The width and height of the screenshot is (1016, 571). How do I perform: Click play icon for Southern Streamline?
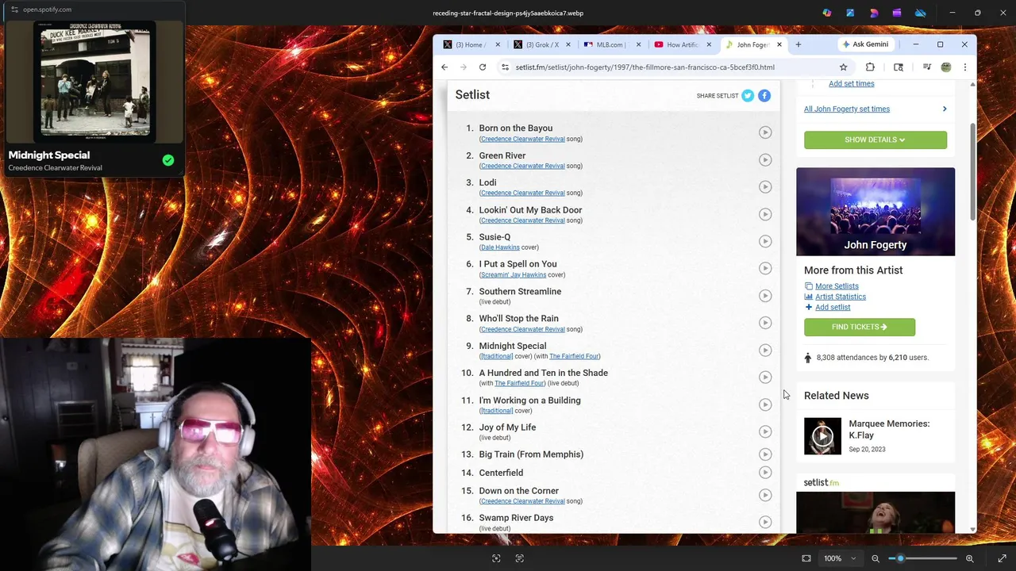point(765,296)
